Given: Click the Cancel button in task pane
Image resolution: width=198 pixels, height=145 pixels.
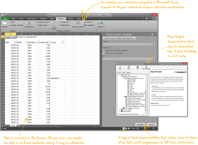Looking at the screenshot, I should click(x=151, y=125).
